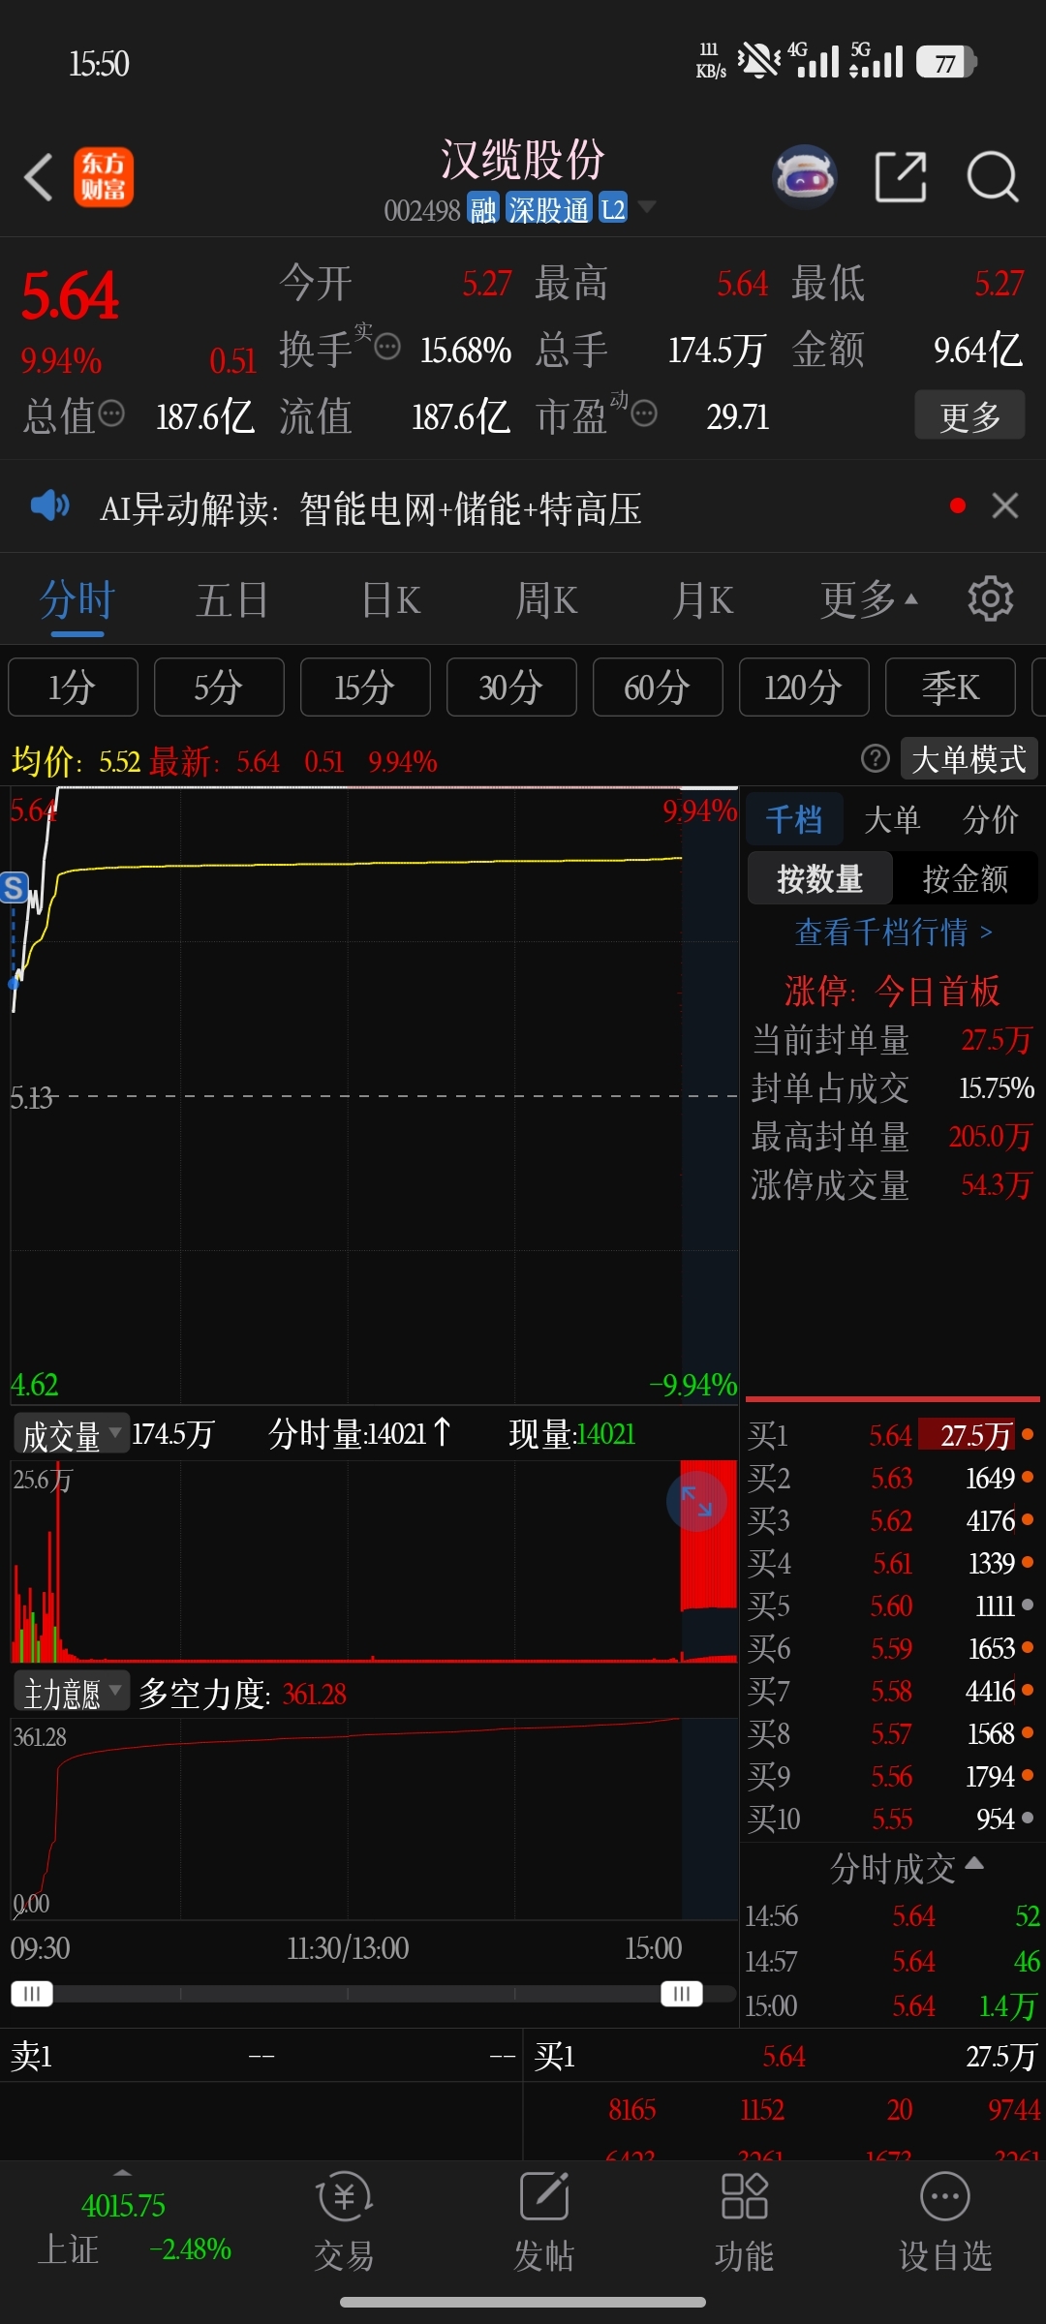Tap the 深股通 badge under stock name
The width and height of the screenshot is (1046, 2324).
coord(548,208)
